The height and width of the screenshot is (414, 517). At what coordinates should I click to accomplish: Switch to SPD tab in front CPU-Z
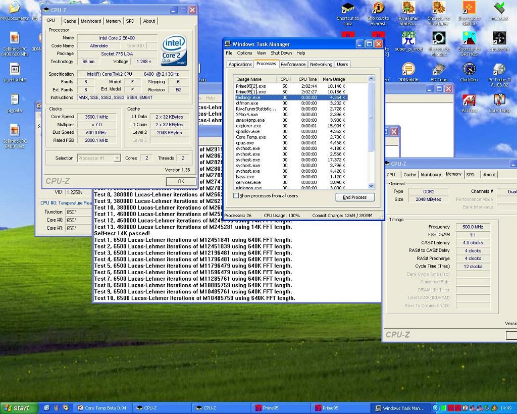[x=131, y=21]
